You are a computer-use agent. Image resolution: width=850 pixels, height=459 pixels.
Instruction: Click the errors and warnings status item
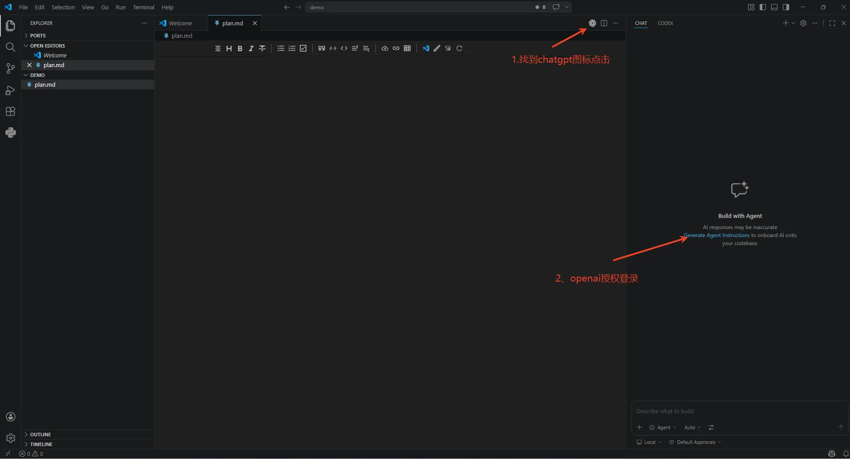point(31,454)
